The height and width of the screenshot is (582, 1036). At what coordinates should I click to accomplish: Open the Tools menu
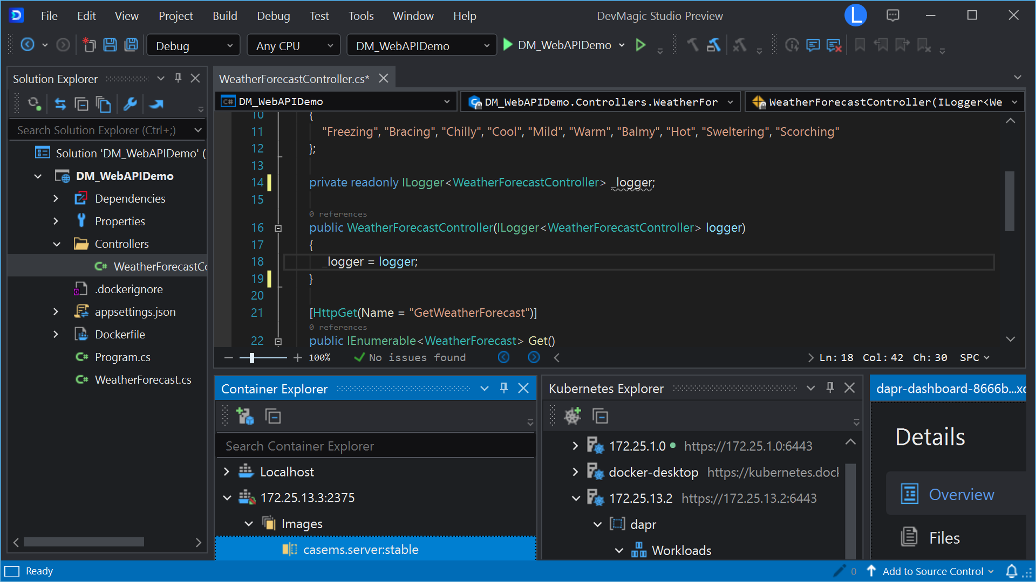tap(361, 16)
